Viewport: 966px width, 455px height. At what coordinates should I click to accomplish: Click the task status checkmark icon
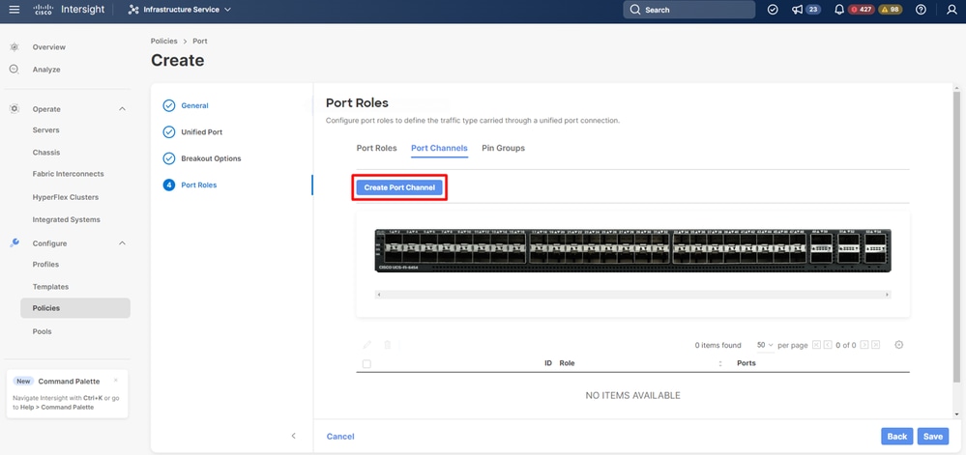tap(773, 10)
